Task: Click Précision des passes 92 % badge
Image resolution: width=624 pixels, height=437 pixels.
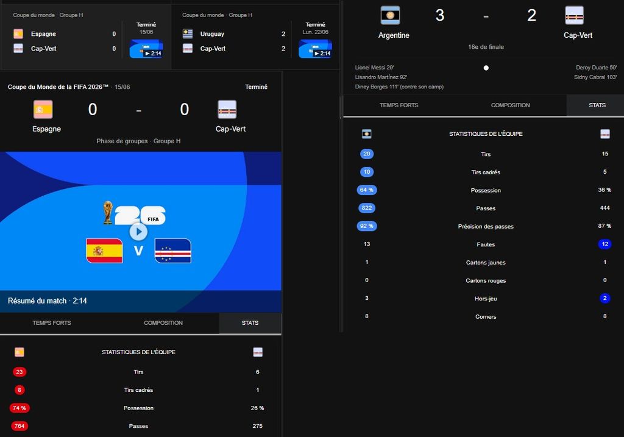Action: (x=366, y=226)
